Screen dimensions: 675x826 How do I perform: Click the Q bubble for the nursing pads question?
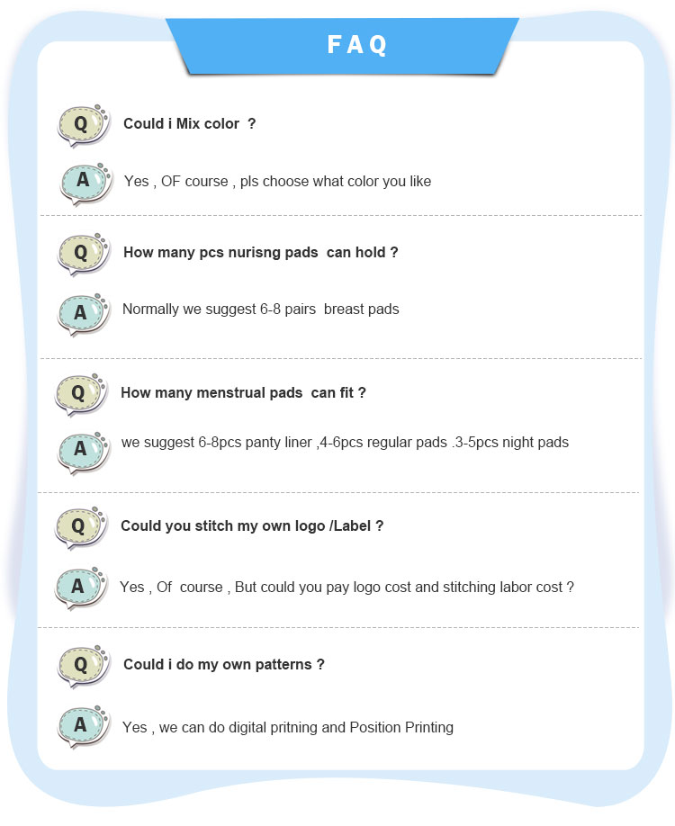click(x=82, y=254)
